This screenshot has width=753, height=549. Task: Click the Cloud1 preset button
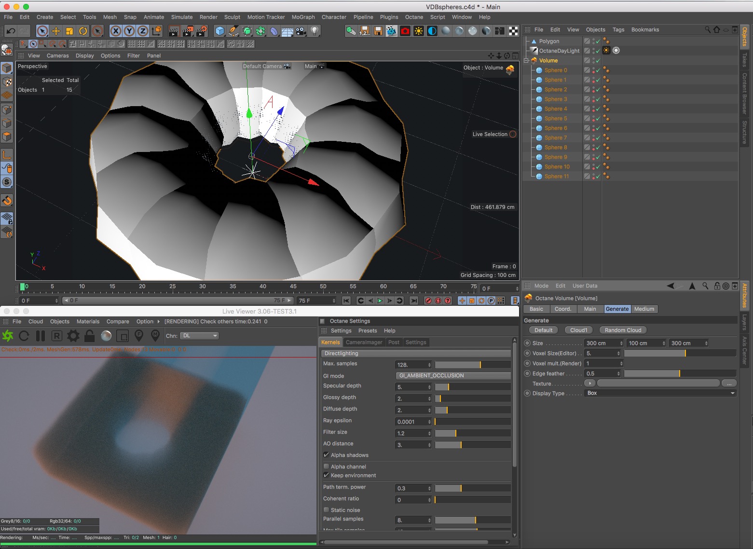578,330
